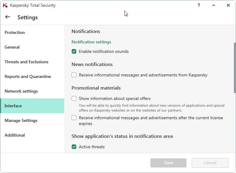Disable the Enable notification sounds checkbox
This screenshot has width=236, height=173.
click(74, 51)
